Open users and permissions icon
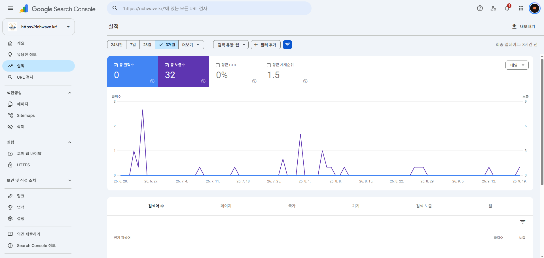 pyautogui.click(x=493, y=8)
